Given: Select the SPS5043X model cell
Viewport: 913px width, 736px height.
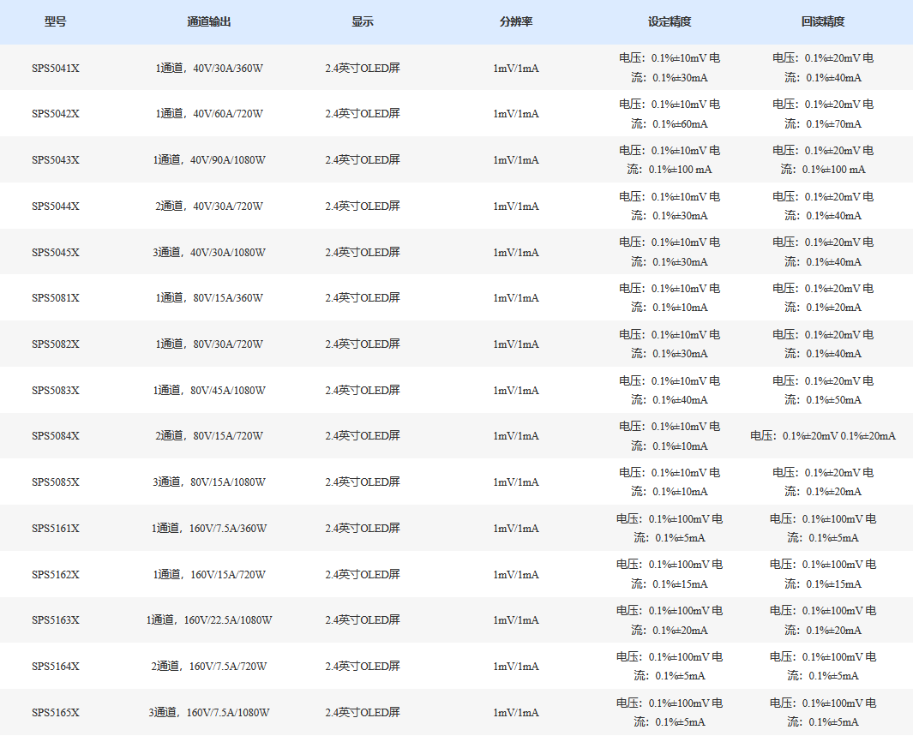Looking at the screenshot, I should pyautogui.click(x=56, y=160).
